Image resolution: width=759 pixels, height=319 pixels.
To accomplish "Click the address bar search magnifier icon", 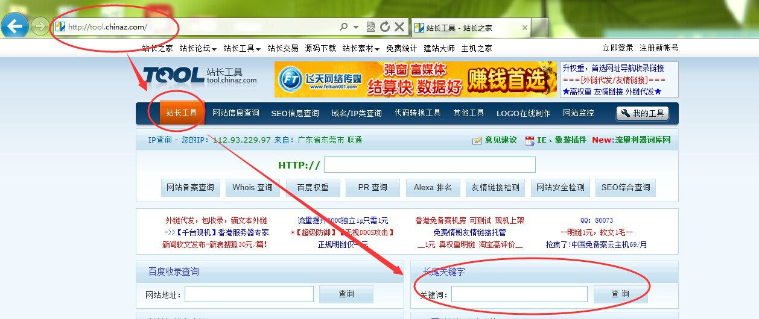I will point(343,27).
